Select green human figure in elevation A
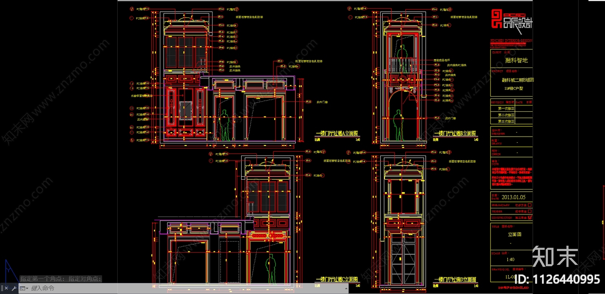Screen dimensions: 605x294 (x=225, y=125)
